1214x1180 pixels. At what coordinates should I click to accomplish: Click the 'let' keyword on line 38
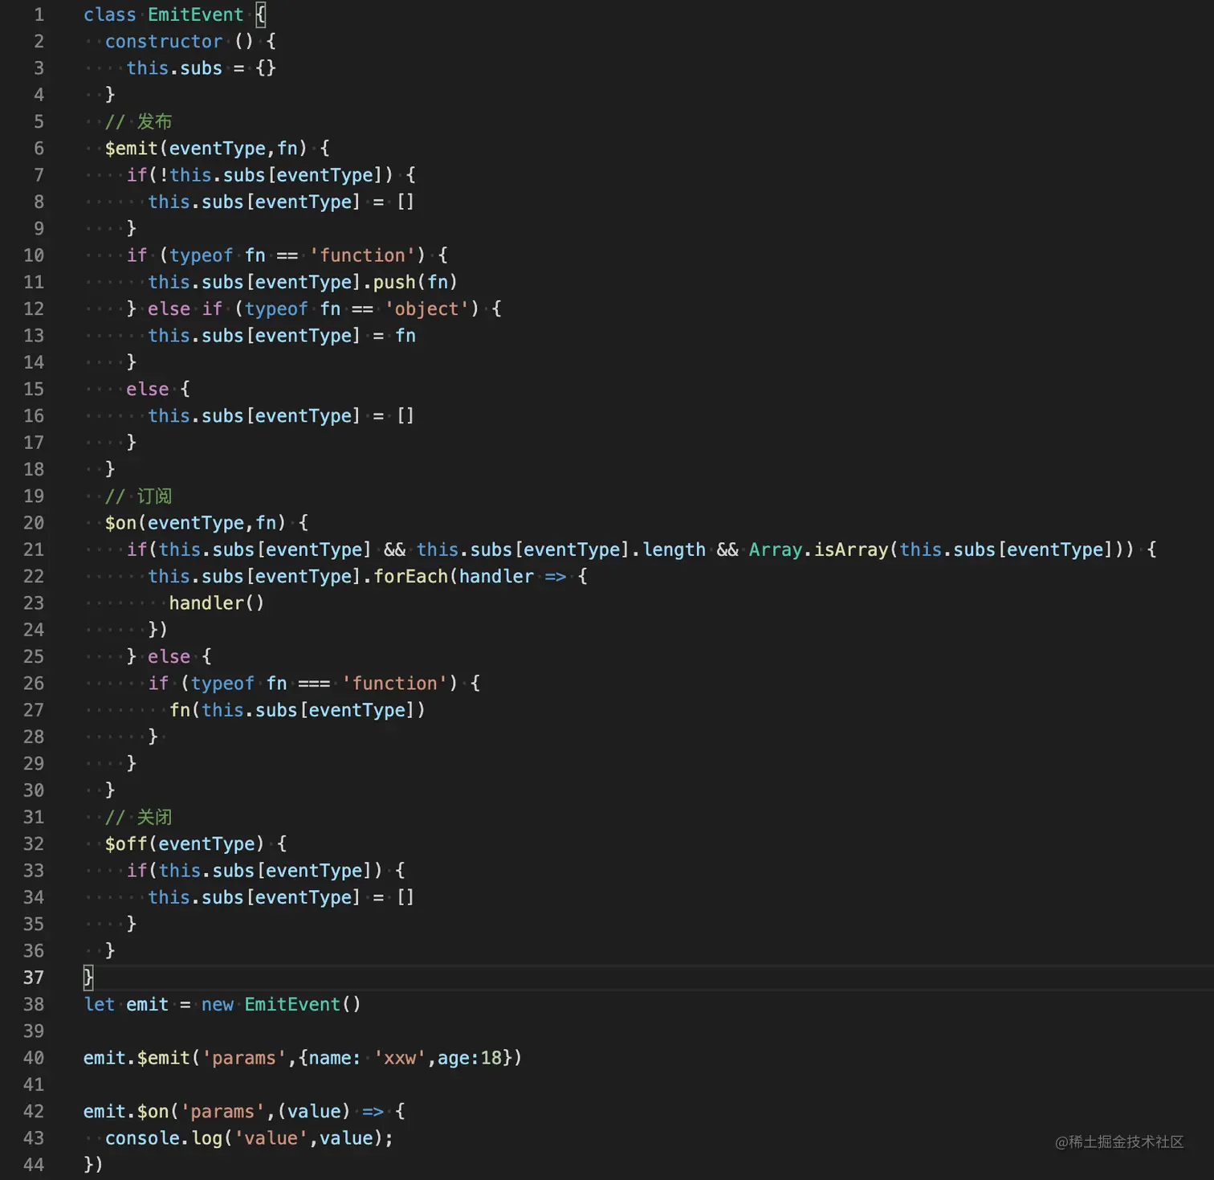click(x=100, y=1004)
